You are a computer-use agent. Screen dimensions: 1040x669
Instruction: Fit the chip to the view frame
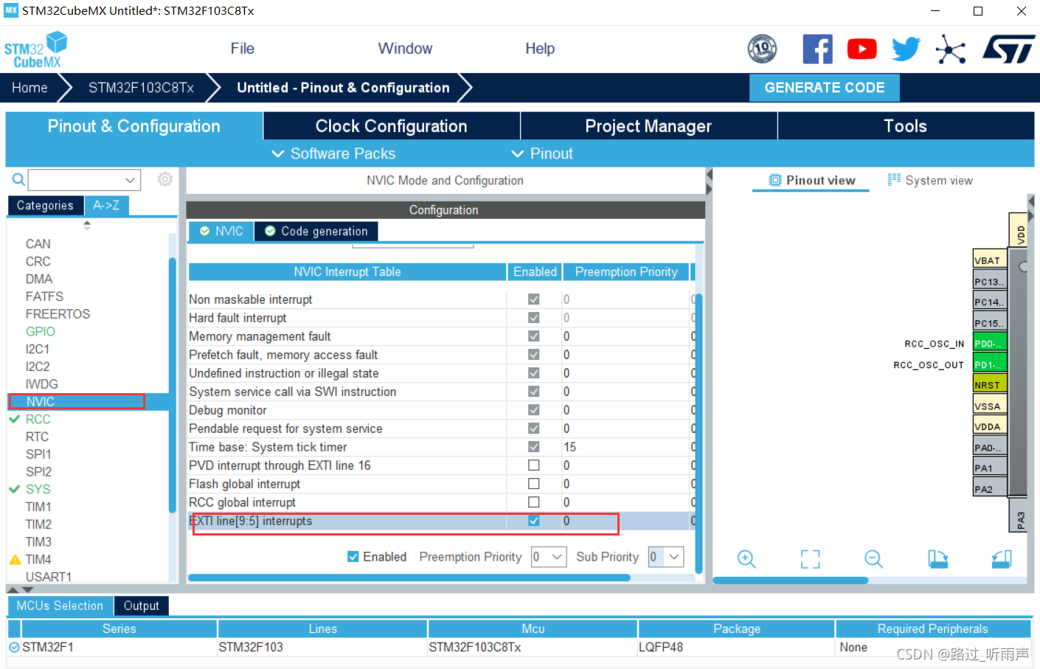tap(810, 559)
